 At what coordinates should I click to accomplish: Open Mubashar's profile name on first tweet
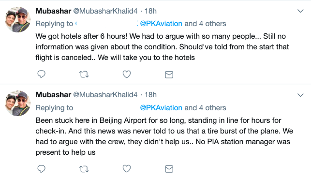pyautogui.click(x=53, y=11)
